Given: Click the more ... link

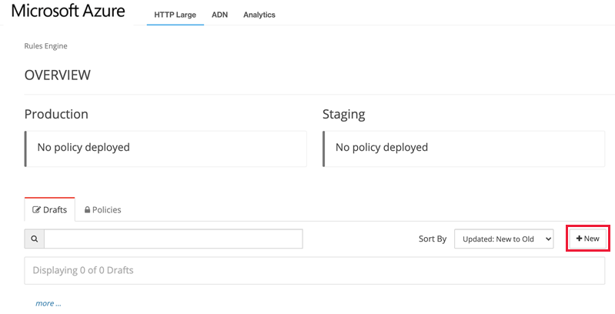Looking at the screenshot, I should (x=48, y=303).
